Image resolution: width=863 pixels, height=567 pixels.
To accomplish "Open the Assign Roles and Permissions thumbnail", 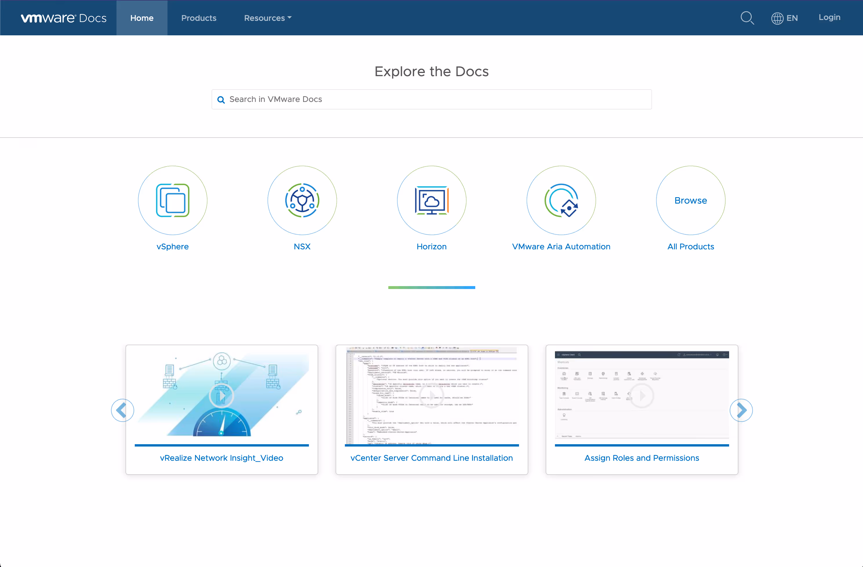I will pos(641,396).
